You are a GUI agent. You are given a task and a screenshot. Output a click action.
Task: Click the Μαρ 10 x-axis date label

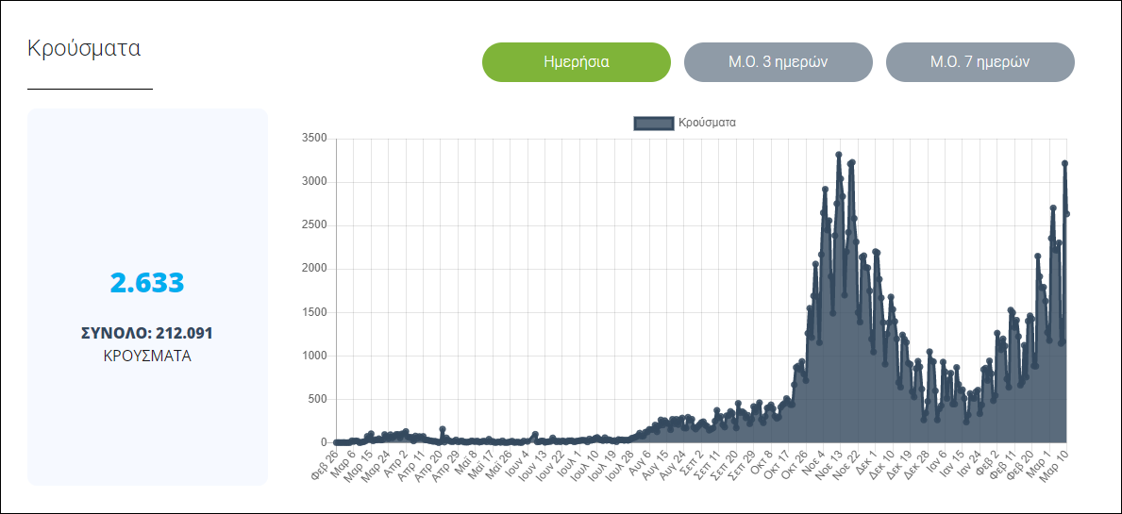(1053, 462)
